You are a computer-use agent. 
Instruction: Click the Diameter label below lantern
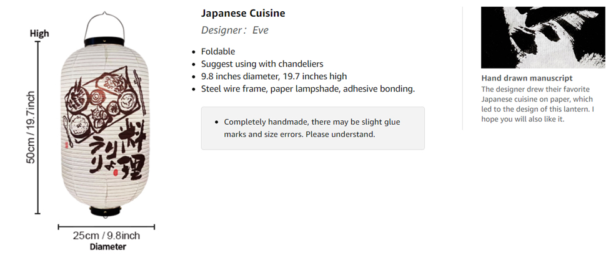point(108,247)
